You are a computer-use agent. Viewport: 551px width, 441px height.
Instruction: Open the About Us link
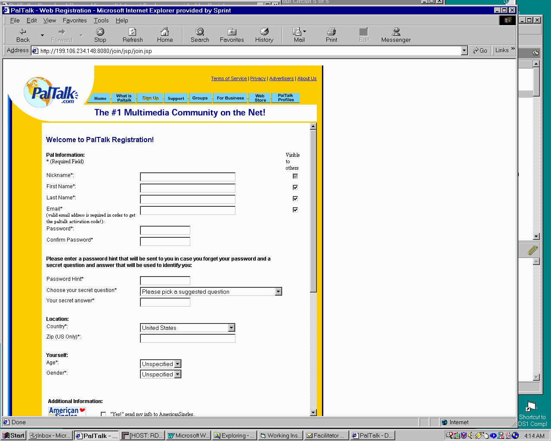307,78
